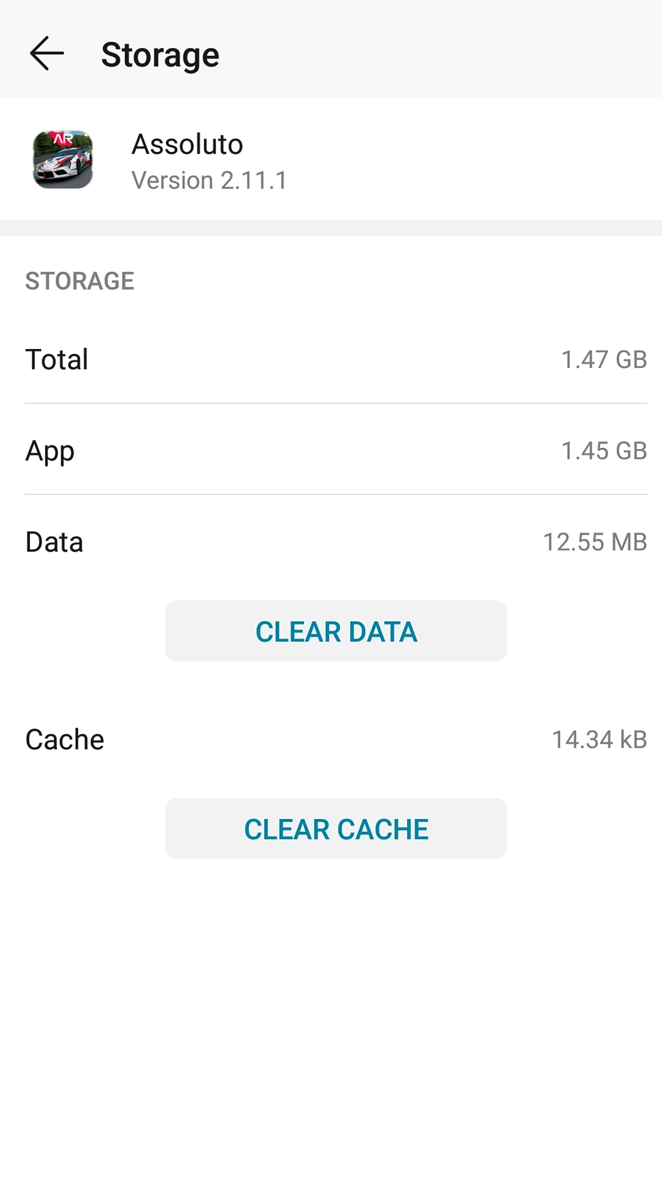Select the Data row label
The image size is (662, 1178).
54,542
